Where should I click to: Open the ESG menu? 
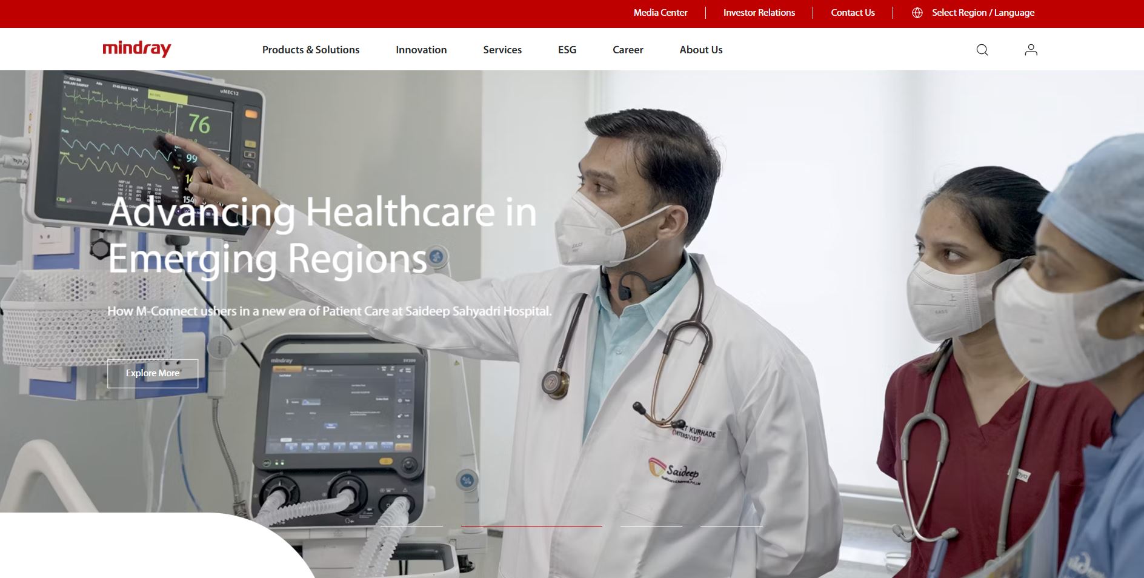[x=567, y=50]
